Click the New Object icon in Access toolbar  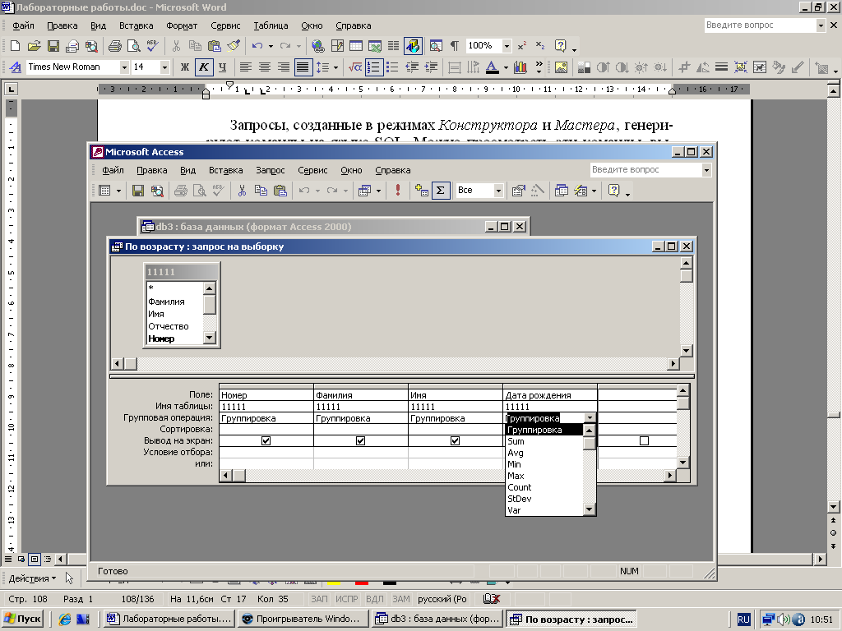581,191
